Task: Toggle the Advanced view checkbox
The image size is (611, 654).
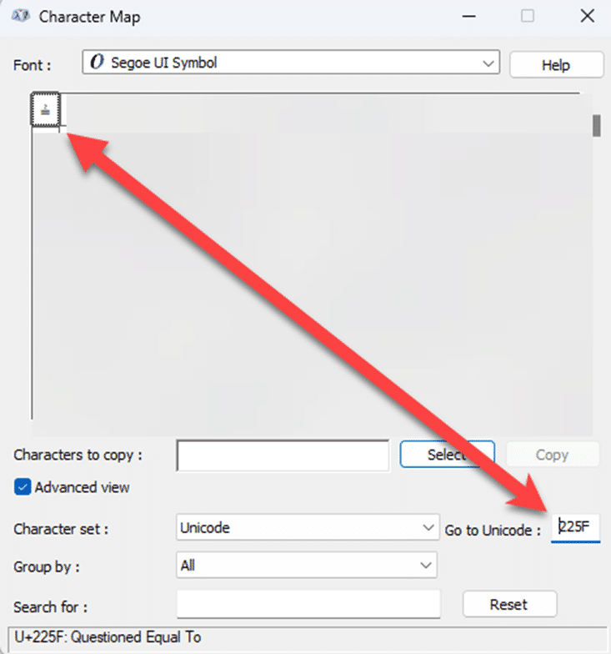Action: 23,487
